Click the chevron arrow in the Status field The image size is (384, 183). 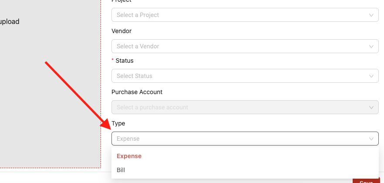(x=371, y=76)
